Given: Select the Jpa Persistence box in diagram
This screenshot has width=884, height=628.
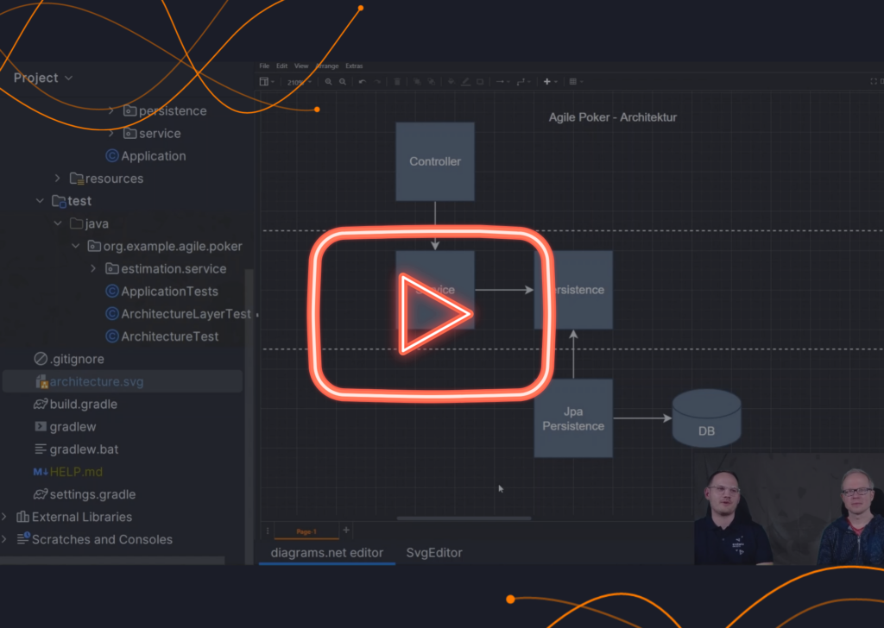Looking at the screenshot, I should tap(573, 418).
